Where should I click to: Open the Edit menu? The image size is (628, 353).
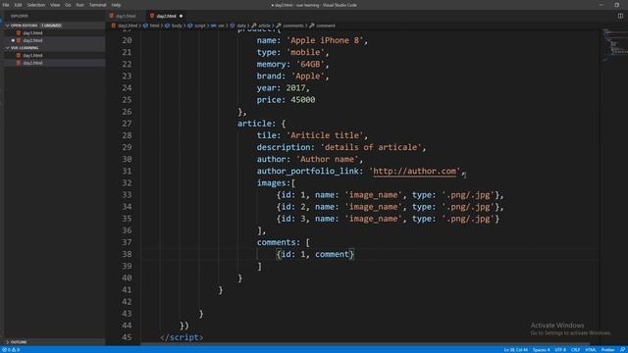click(x=18, y=5)
